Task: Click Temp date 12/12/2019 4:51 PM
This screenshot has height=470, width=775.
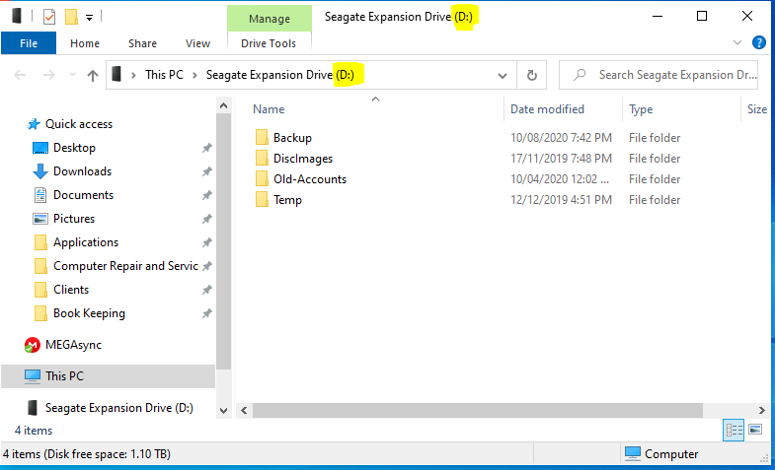Action: click(561, 200)
